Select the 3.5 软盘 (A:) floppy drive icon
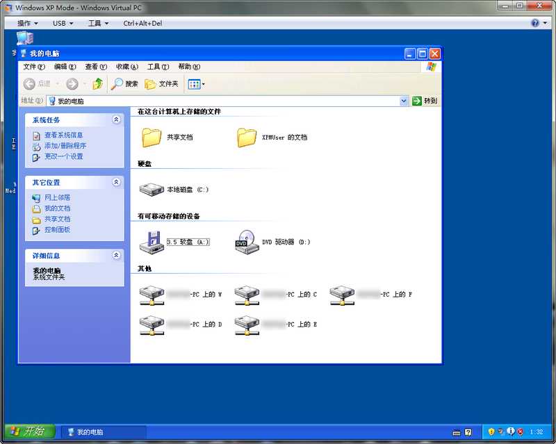This screenshot has width=556, height=444. click(152, 242)
